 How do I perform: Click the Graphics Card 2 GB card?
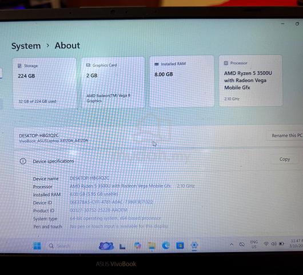click(113, 82)
